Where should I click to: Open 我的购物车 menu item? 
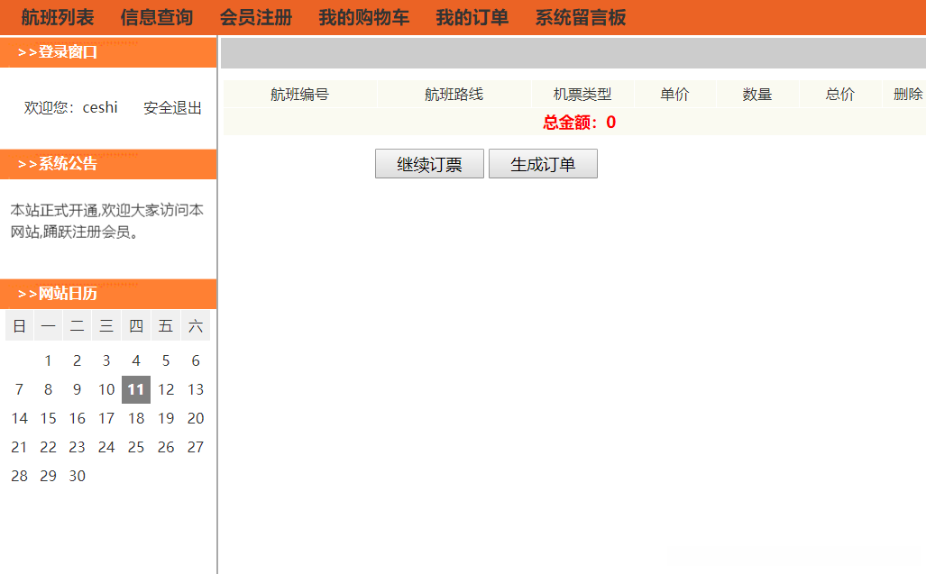click(364, 18)
